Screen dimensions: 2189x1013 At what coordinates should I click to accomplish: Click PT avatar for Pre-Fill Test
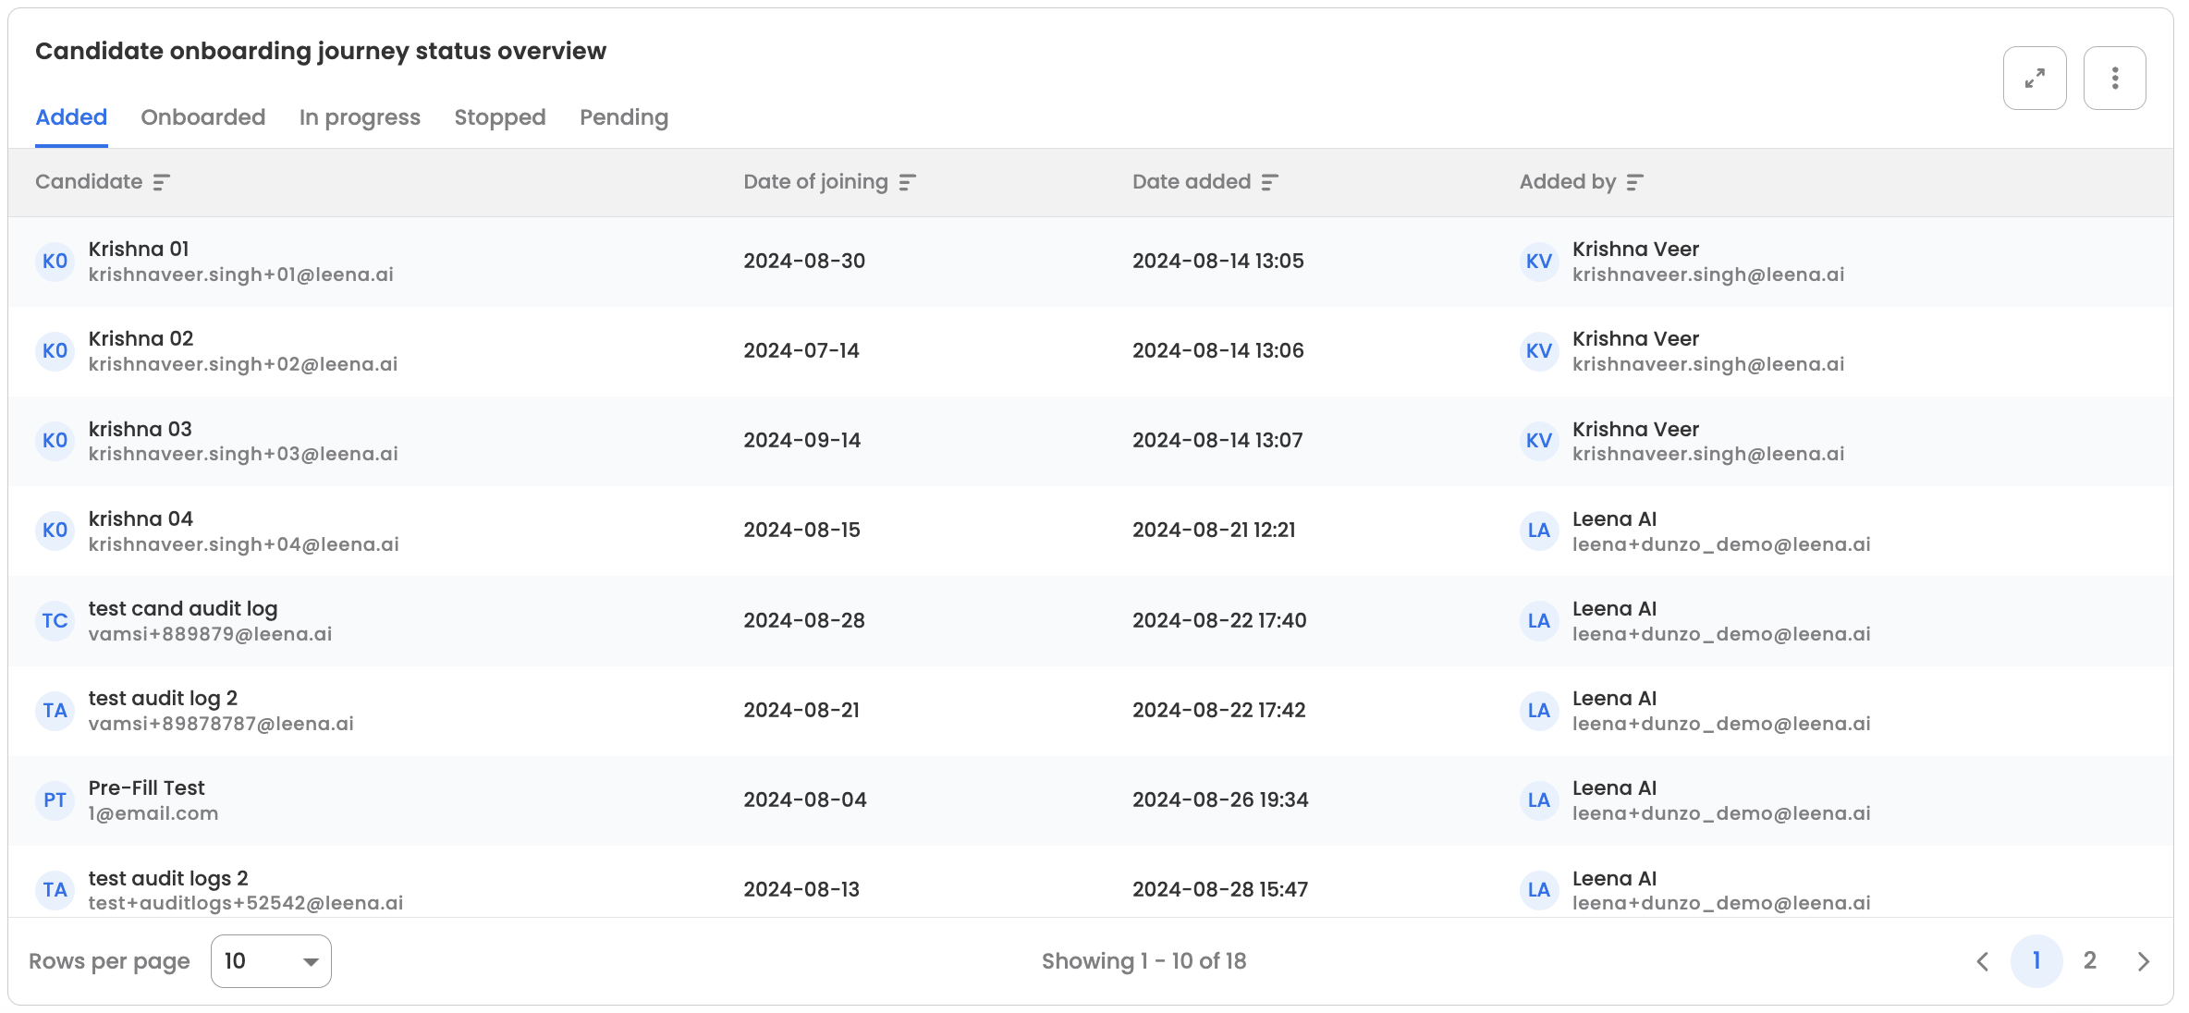(55, 799)
